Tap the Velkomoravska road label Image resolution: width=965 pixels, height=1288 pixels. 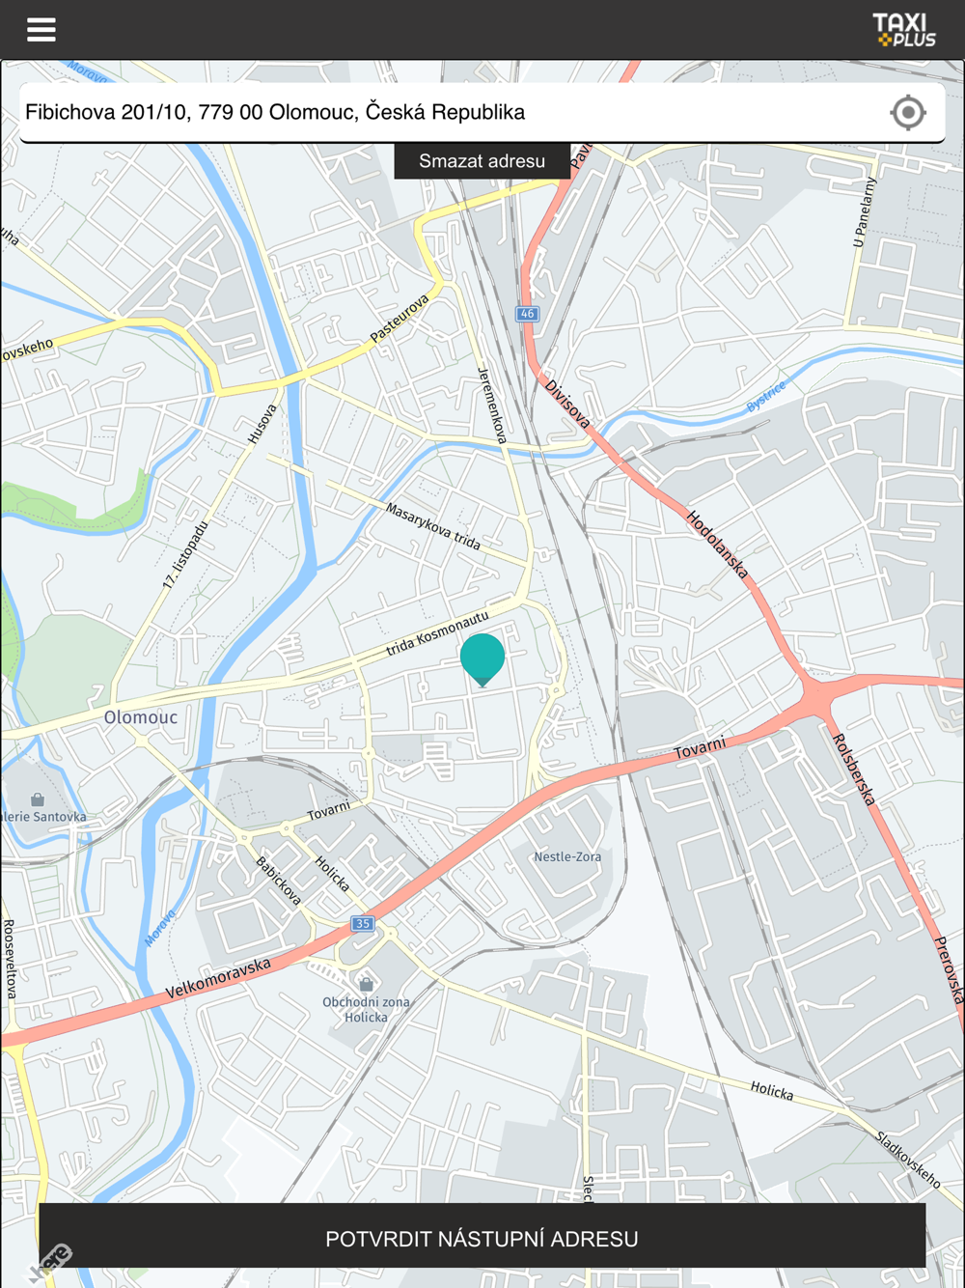point(218,979)
